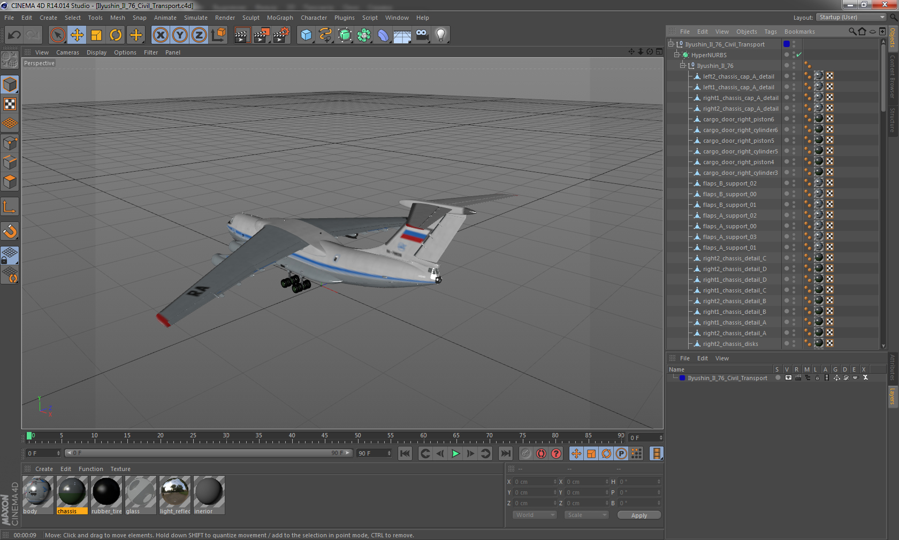This screenshot has width=899, height=540.
Task: Click record active objects keyframe button
Action: [526, 453]
